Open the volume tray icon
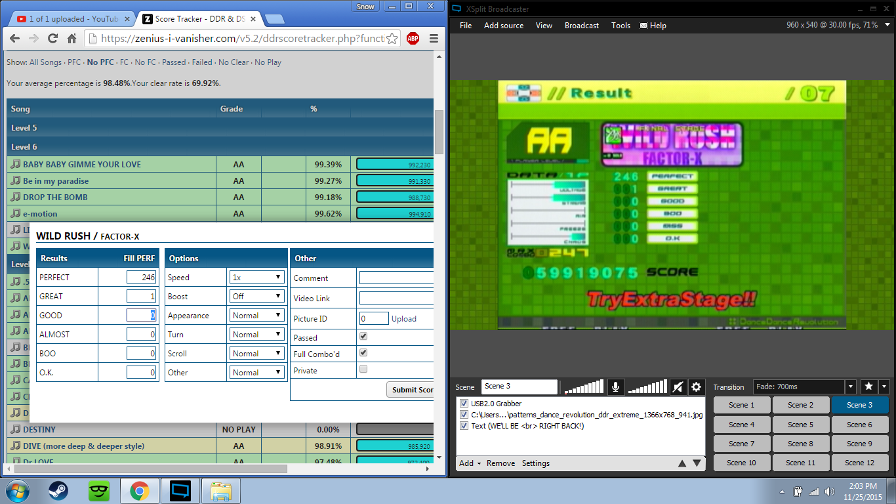This screenshot has height=504, width=896. 830,492
